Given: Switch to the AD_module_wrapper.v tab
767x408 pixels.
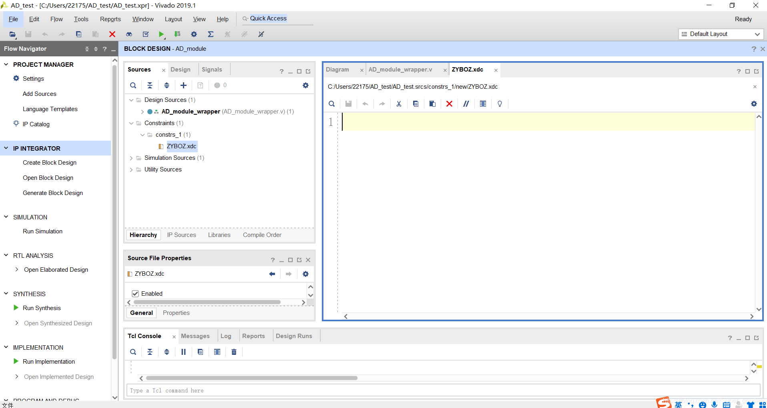Looking at the screenshot, I should tap(400, 70).
